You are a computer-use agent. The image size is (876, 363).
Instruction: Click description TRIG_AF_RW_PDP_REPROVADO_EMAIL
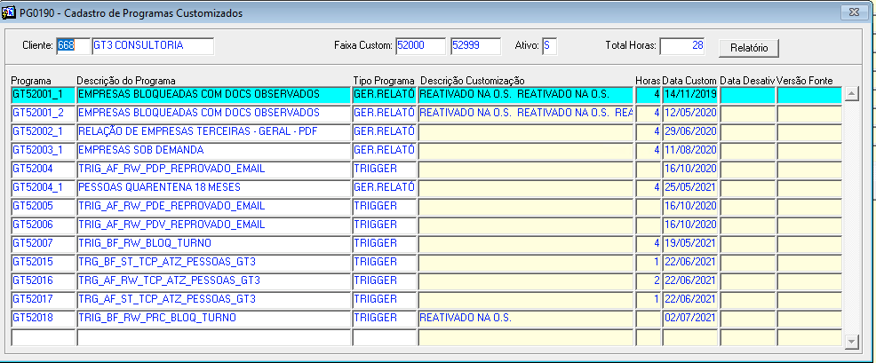214,170
